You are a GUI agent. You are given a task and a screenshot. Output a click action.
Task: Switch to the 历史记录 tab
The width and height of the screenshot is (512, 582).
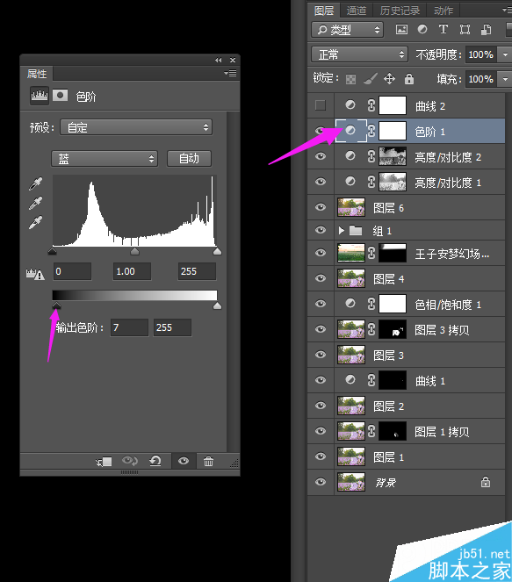pyautogui.click(x=400, y=11)
